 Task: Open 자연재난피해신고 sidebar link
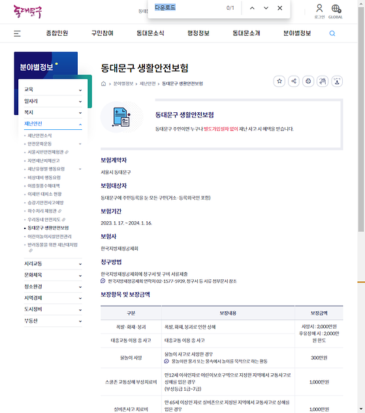[44, 161]
